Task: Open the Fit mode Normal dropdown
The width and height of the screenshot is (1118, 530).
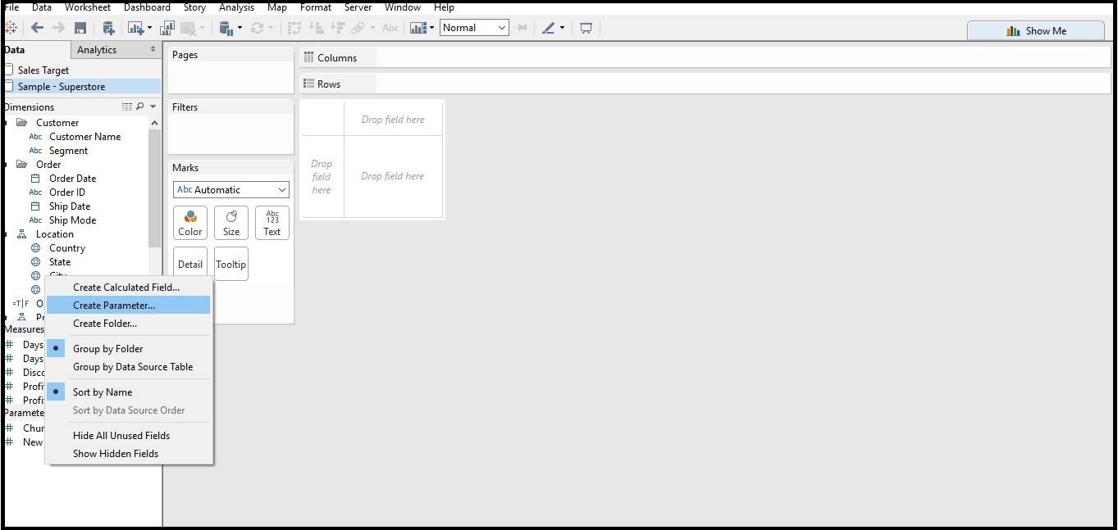Action: (x=474, y=27)
